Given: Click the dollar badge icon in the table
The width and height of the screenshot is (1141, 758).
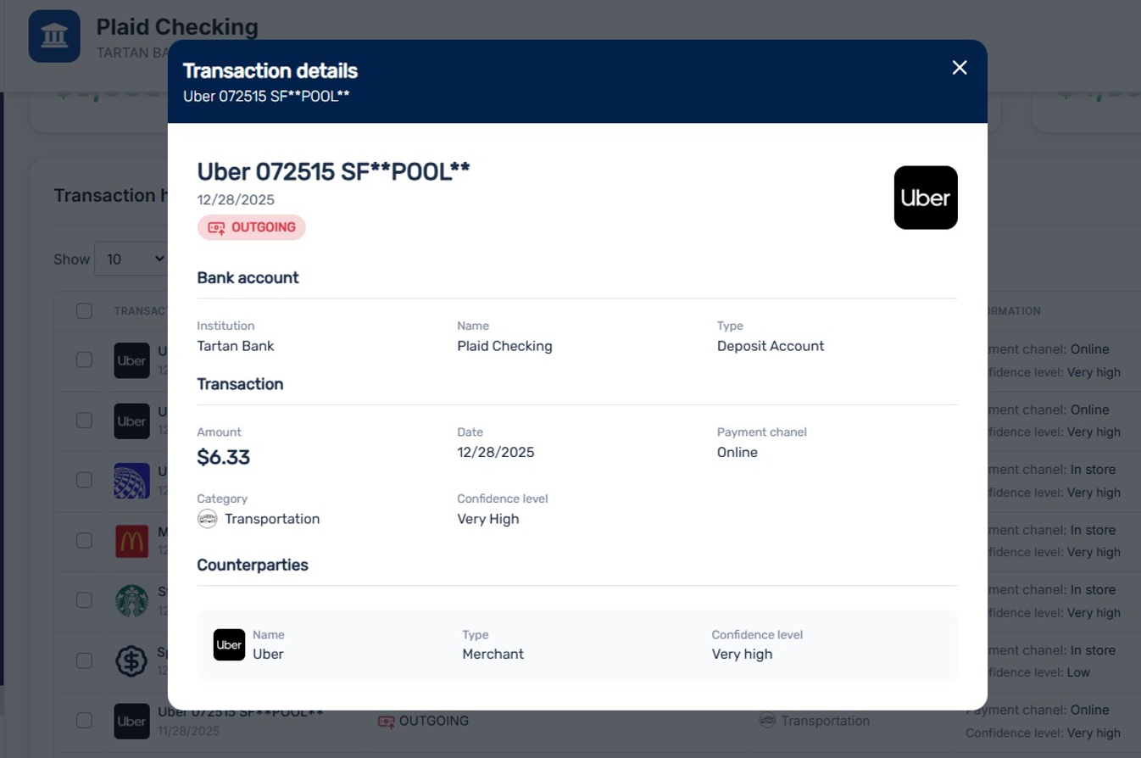Looking at the screenshot, I should coord(131,661).
